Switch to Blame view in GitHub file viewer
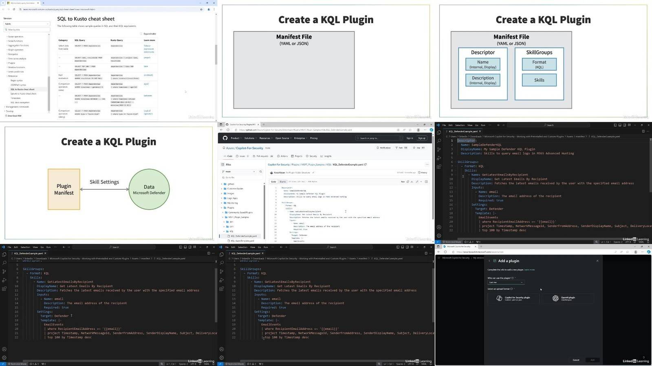 tap(282, 182)
